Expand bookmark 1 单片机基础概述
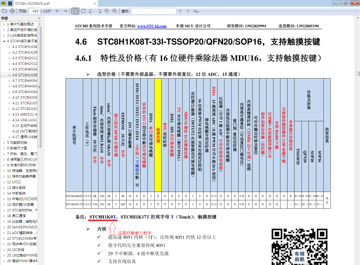 tap(4, 24)
